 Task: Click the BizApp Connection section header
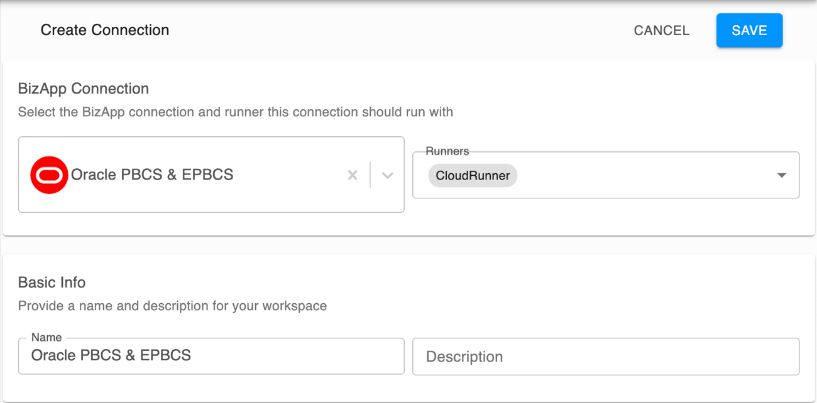point(85,89)
